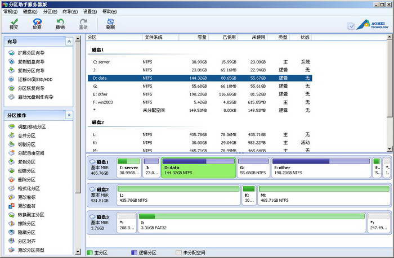Click 删除分区 in the operations panel
This screenshot has width=394, height=258.
26,179
